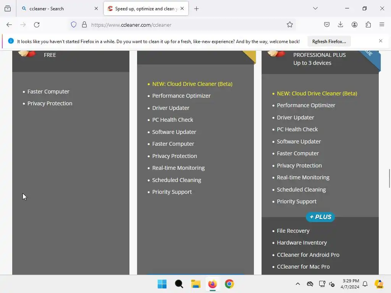The height and width of the screenshot is (293, 391).
Task: Click the OneDrive cloud tray icon
Action: point(310,284)
